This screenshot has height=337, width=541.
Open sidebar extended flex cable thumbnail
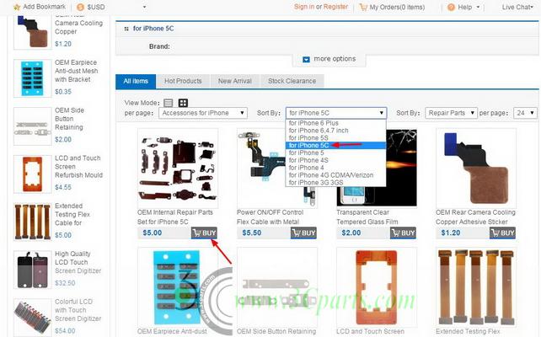pyautogui.click(x=32, y=222)
